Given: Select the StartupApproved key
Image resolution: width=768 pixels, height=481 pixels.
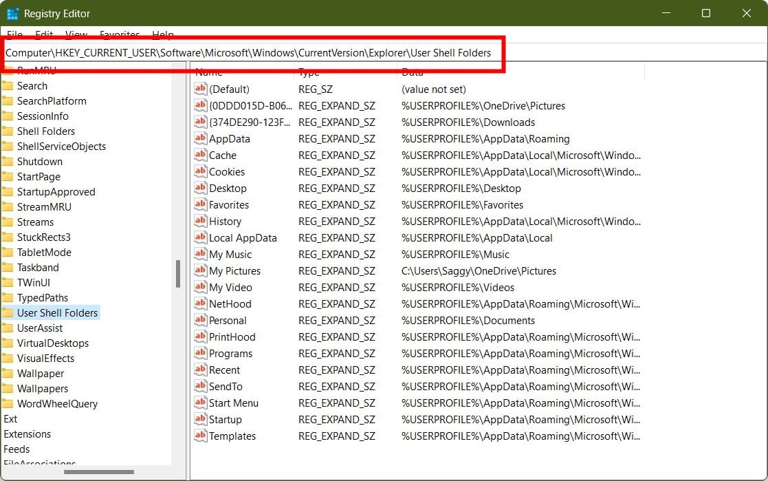Looking at the screenshot, I should tap(56, 192).
